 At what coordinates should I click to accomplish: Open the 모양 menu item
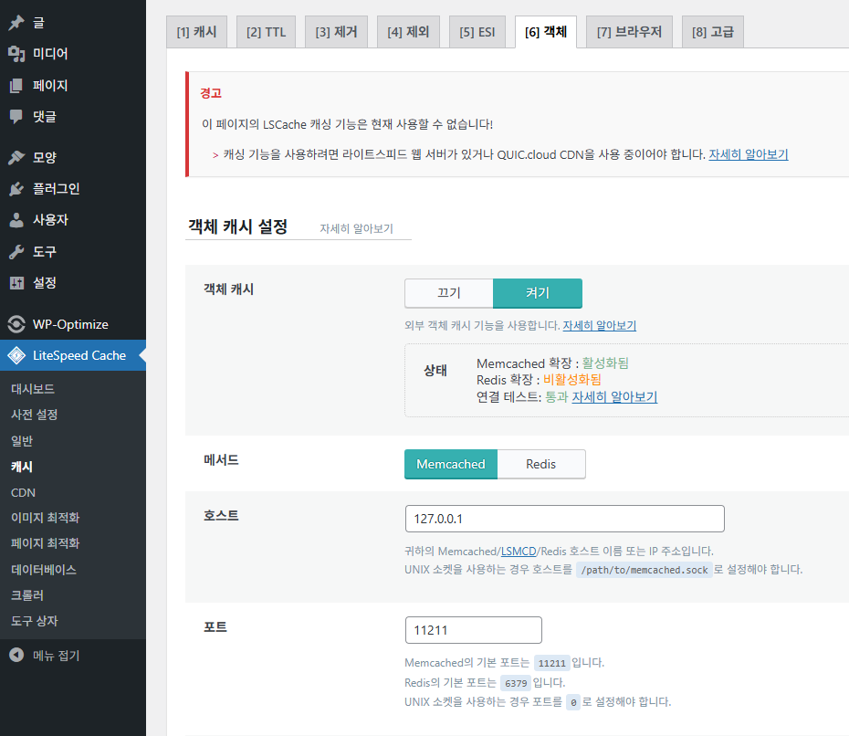72,158
